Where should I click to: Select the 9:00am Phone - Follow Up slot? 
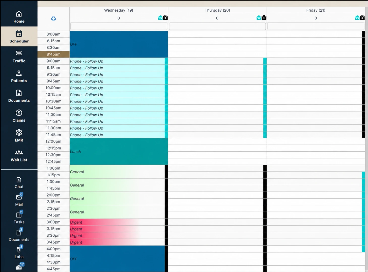pyautogui.click(x=117, y=61)
